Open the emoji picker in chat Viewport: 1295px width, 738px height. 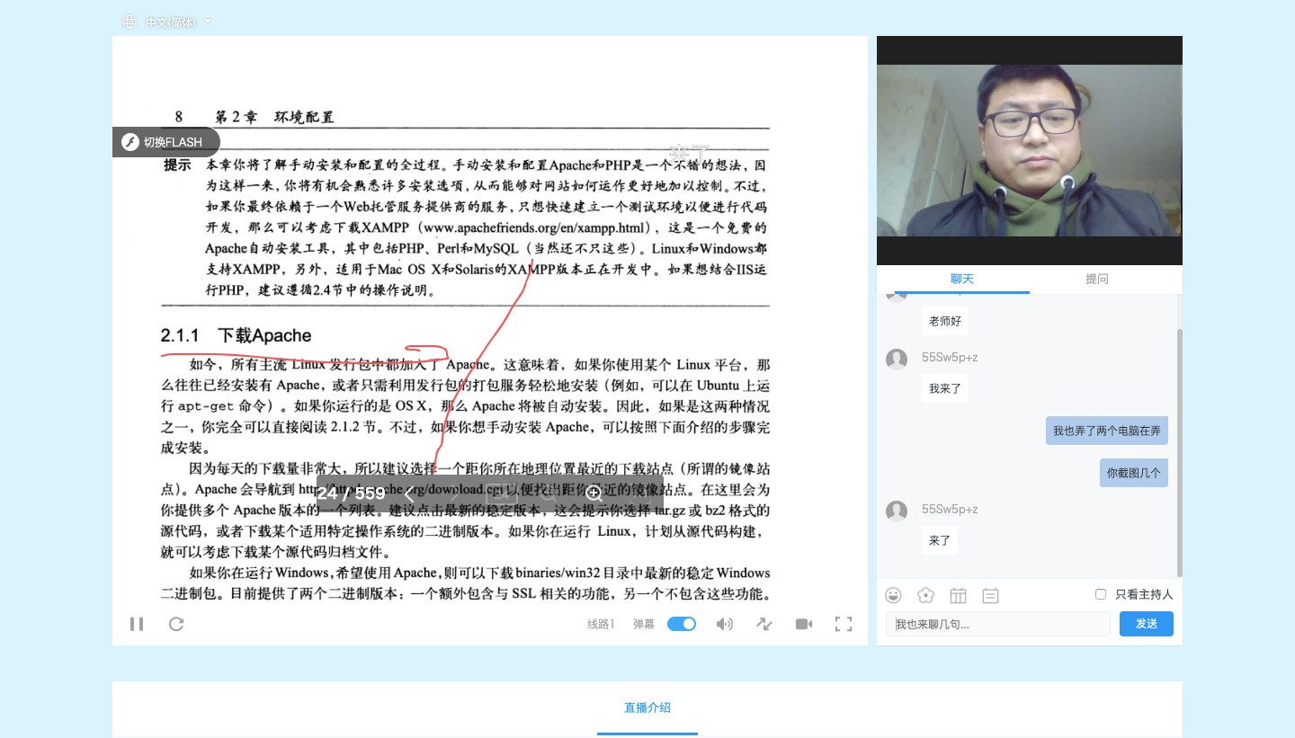tap(893, 595)
